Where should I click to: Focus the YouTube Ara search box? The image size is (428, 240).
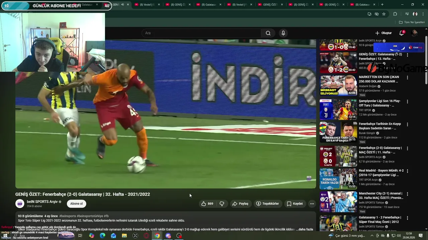pyautogui.click(x=201, y=33)
